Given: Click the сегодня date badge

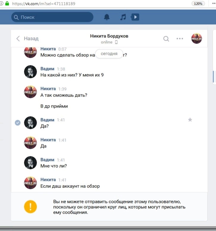Looking at the screenshot, I should coord(109,54).
